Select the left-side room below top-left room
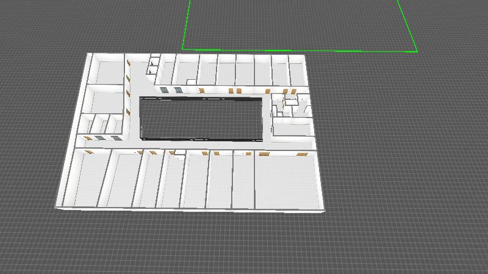 click(x=104, y=99)
